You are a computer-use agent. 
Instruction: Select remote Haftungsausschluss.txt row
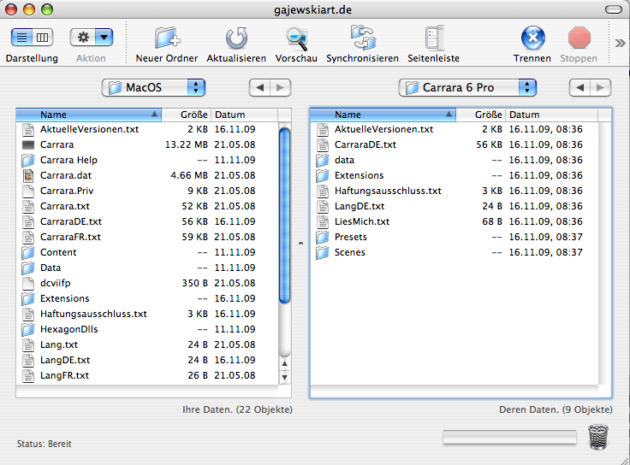pos(455,191)
